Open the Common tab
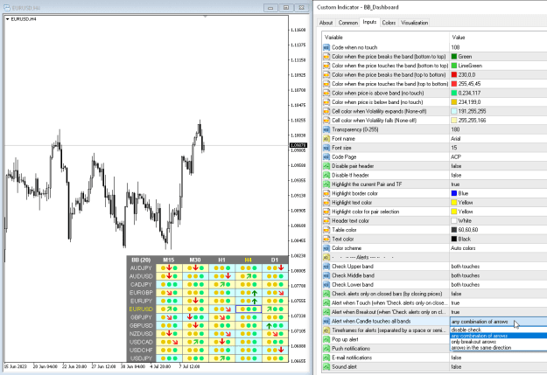The image size is (547, 375). (347, 23)
